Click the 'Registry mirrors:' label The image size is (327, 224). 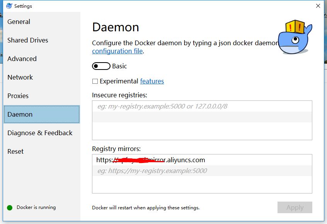(x=116, y=149)
